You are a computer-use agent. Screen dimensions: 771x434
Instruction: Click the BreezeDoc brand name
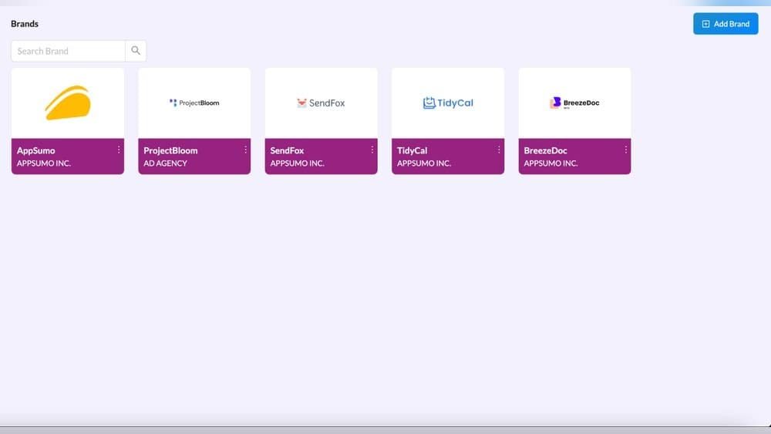point(545,150)
